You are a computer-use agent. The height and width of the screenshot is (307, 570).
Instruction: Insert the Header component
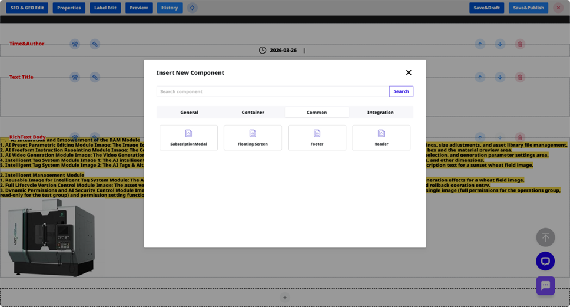[382, 138]
